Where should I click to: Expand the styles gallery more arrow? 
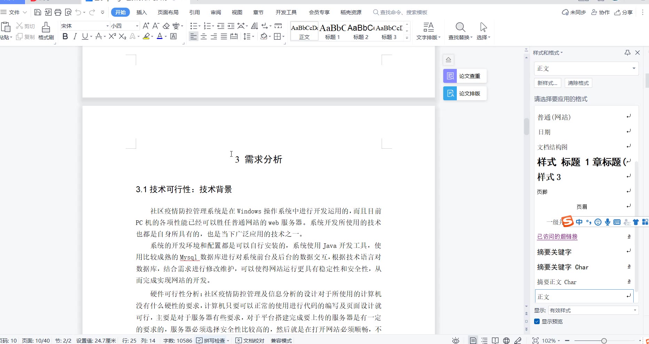(407, 38)
